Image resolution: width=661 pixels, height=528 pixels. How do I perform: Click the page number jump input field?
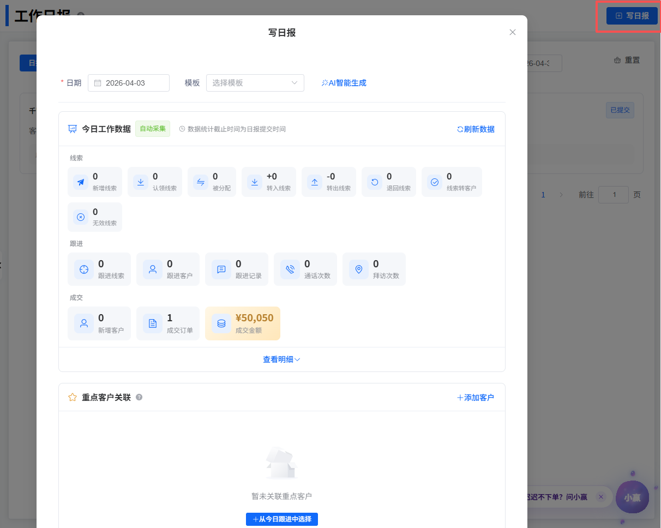click(x=613, y=195)
